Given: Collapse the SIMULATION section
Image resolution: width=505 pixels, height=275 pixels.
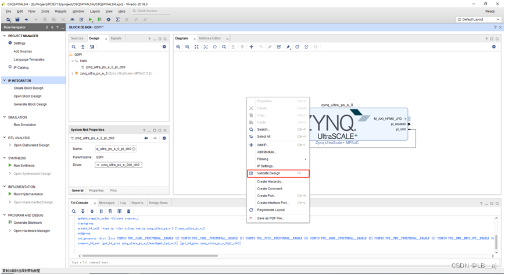Looking at the screenshot, I should click(5, 117).
